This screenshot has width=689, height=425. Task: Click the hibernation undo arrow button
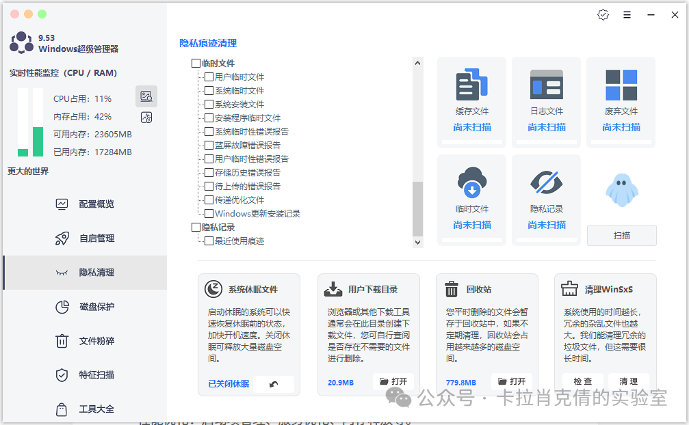[x=274, y=384]
